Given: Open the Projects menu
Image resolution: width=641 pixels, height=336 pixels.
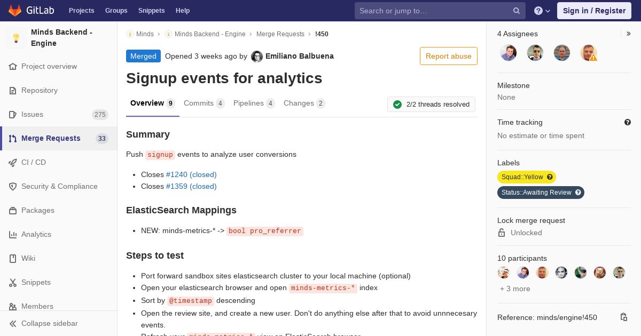Looking at the screenshot, I should click(82, 11).
